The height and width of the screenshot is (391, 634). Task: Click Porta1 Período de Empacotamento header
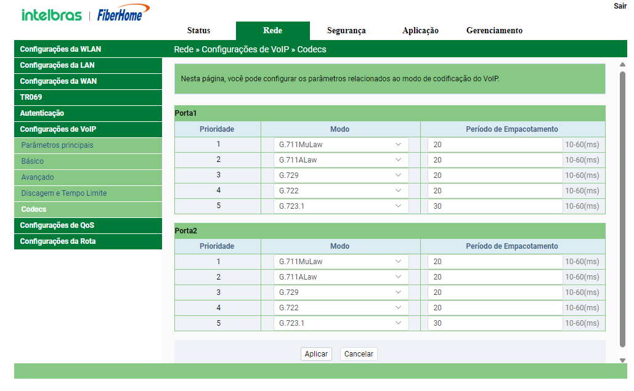pyautogui.click(x=512, y=129)
